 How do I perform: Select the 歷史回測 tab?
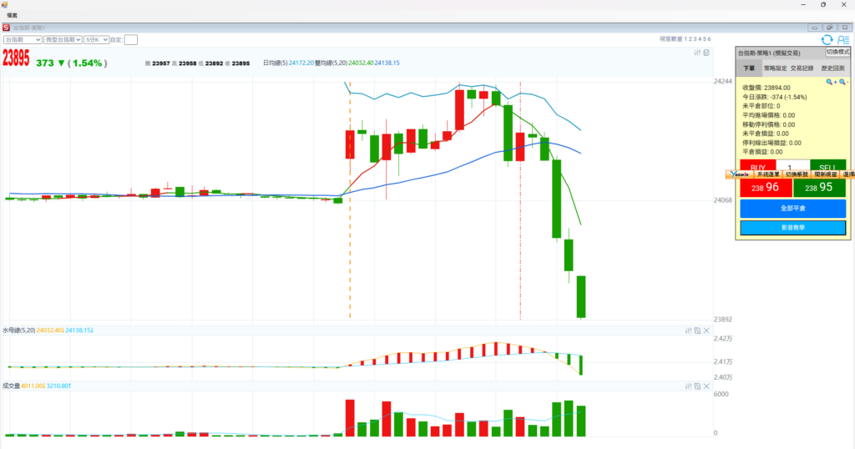pos(832,68)
